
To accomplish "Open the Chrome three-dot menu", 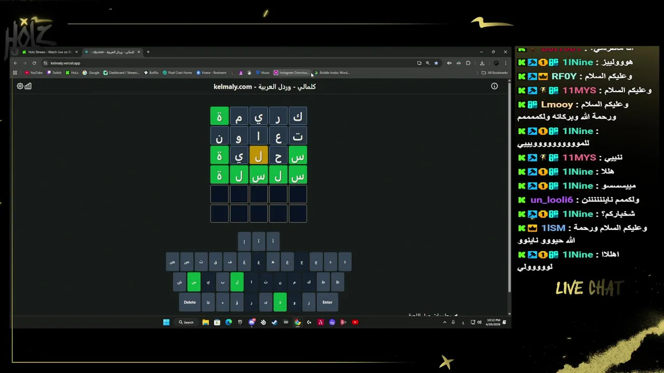I will point(505,63).
